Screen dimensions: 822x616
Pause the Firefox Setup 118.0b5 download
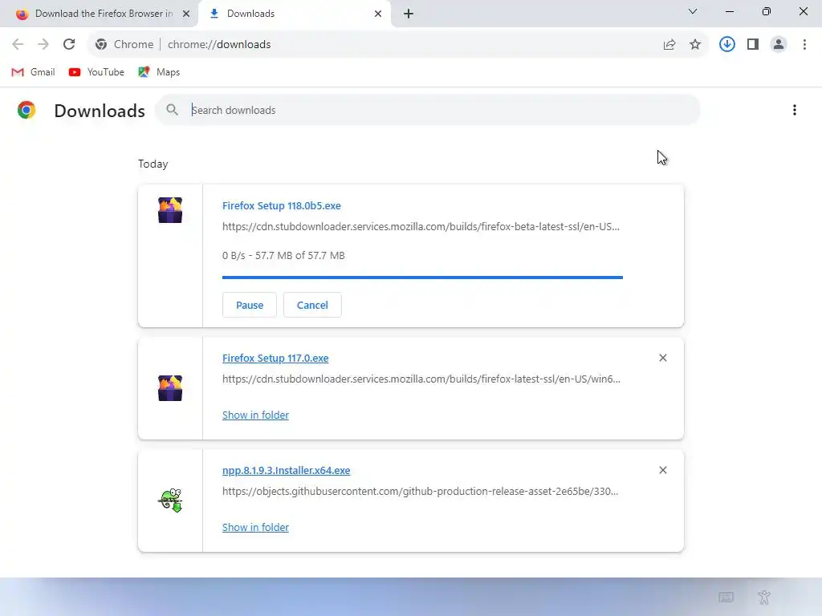tap(250, 305)
